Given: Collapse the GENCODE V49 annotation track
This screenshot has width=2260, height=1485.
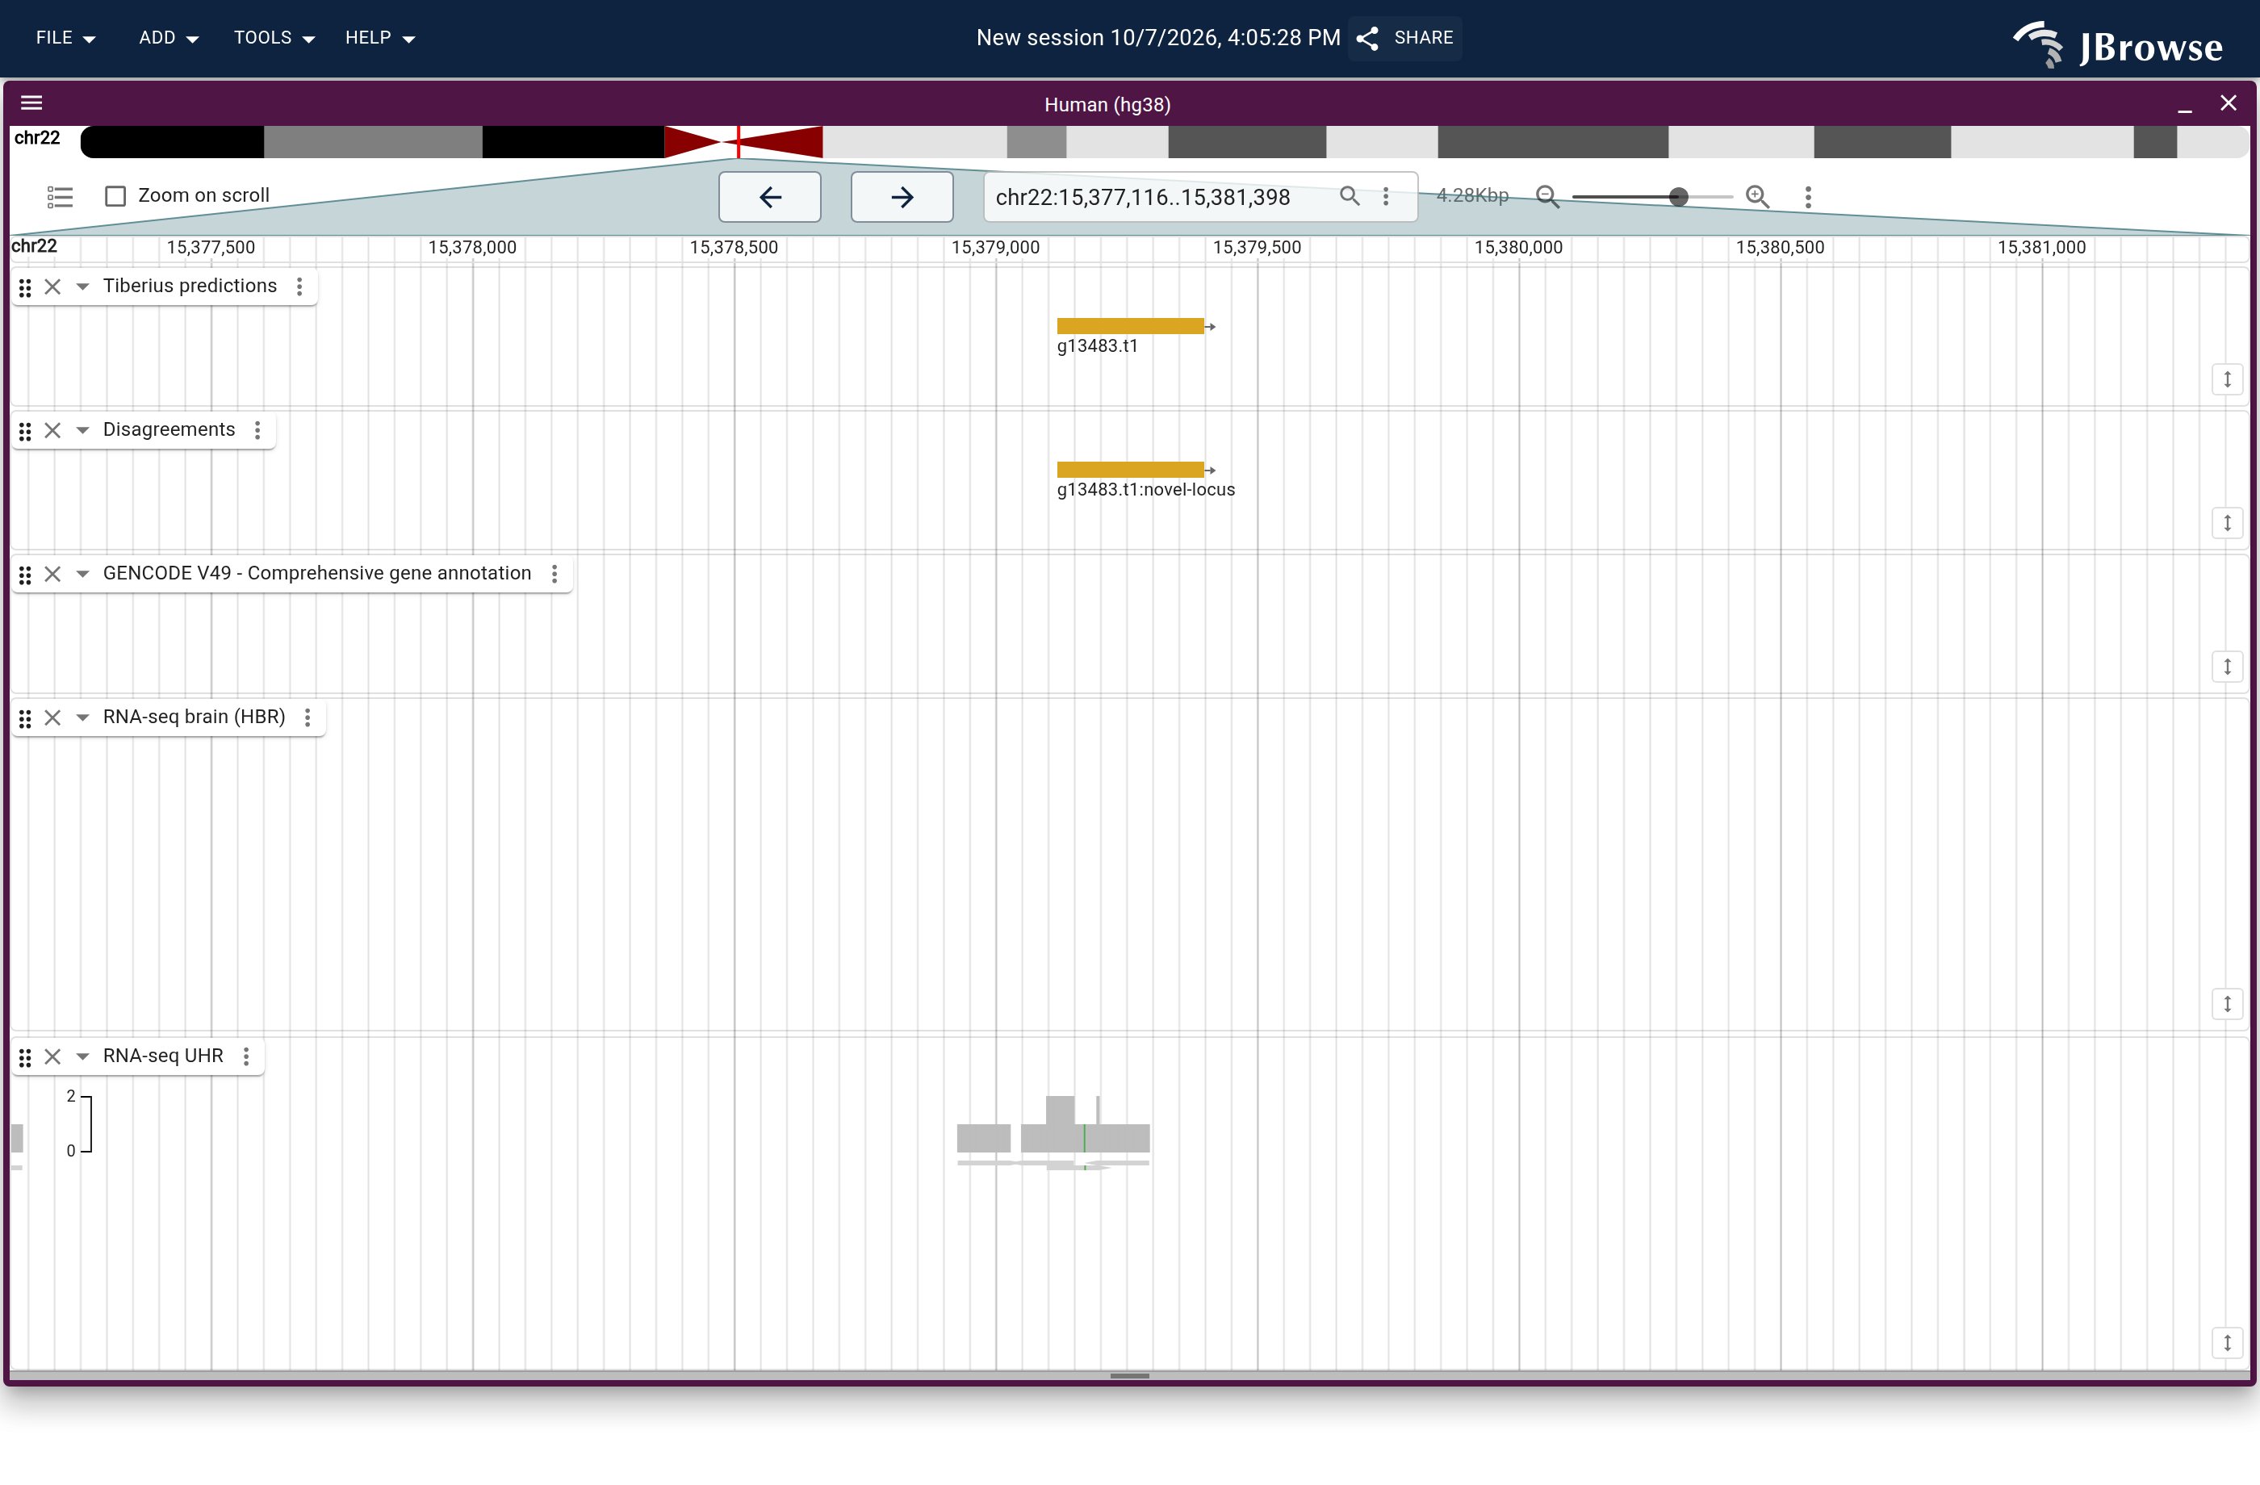Looking at the screenshot, I should [82, 574].
